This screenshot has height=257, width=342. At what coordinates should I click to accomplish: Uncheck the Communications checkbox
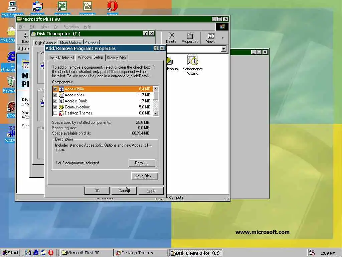click(x=55, y=107)
